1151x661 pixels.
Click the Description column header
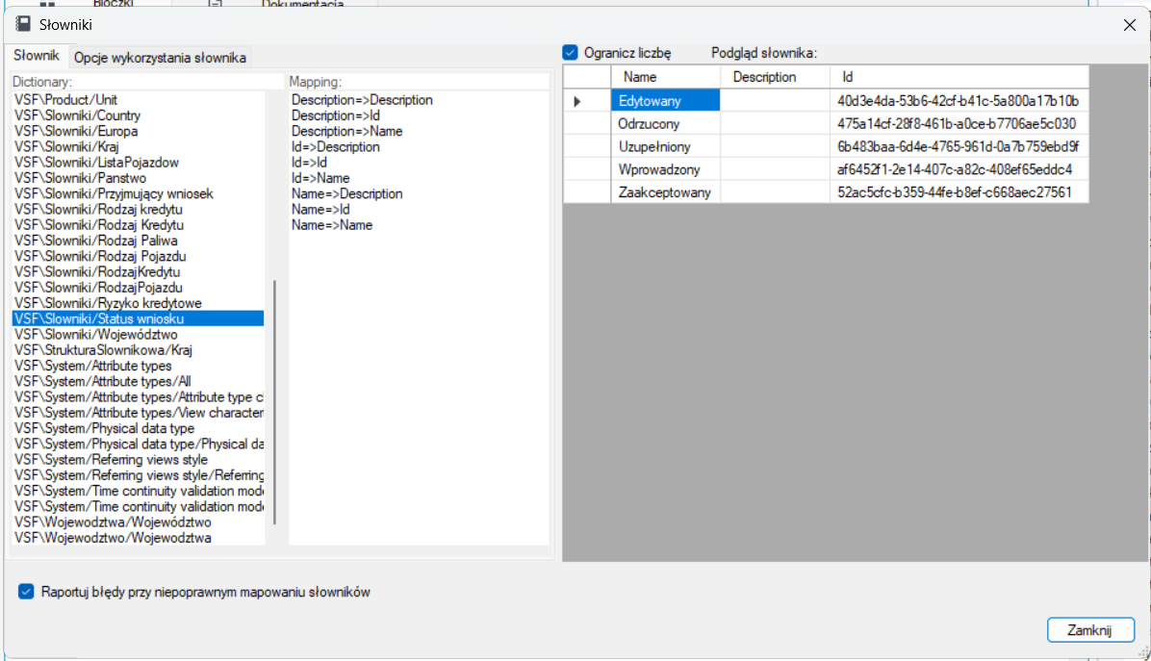coord(775,77)
